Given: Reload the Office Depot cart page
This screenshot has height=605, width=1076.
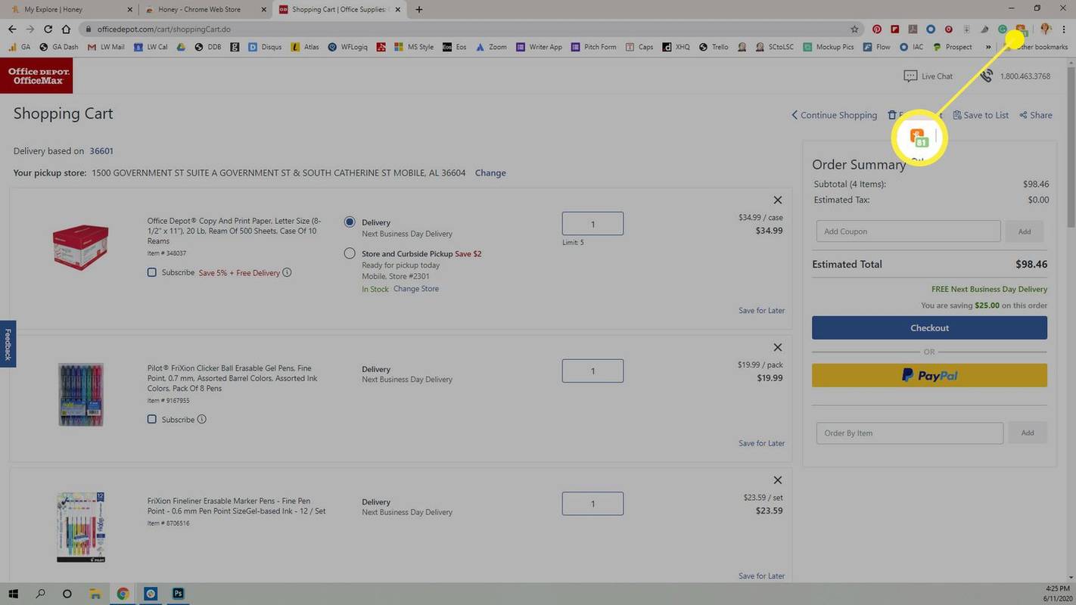Looking at the screenshot, I should (x=48, y=29).
